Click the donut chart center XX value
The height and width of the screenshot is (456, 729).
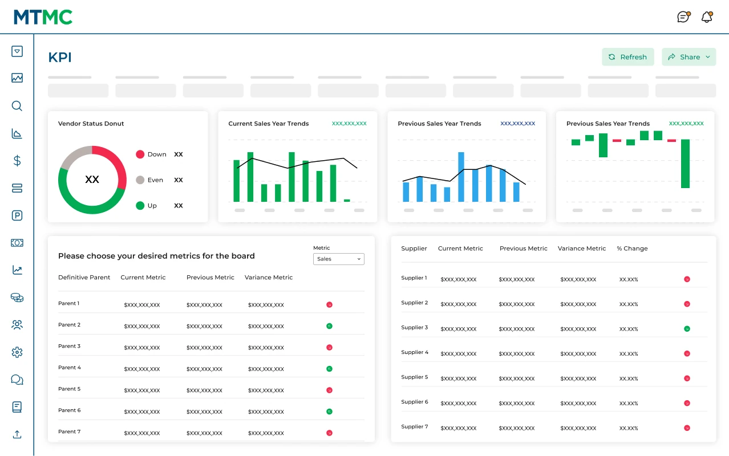pos(92,180)
